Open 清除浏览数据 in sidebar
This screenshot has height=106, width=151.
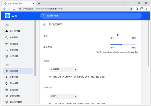18,102
